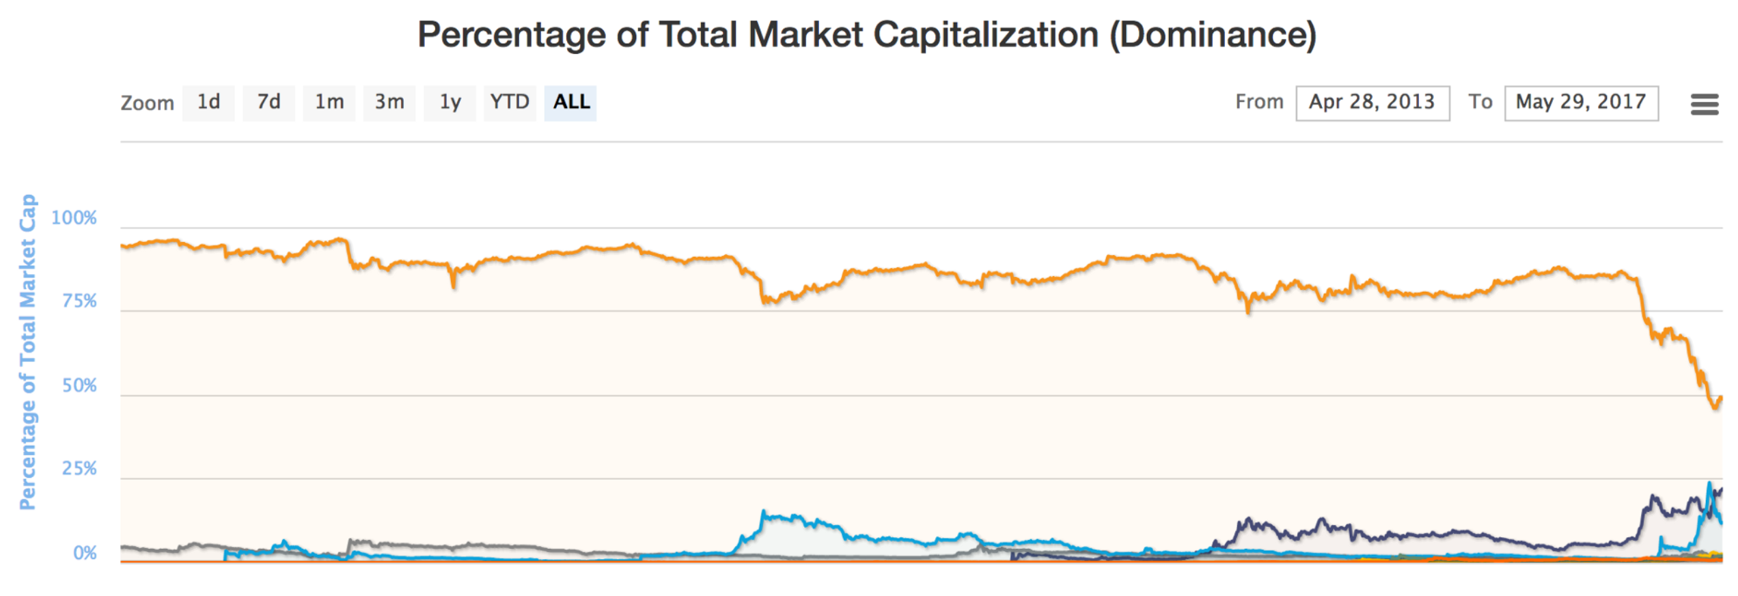The image size is (1738, 596).
Task: Click the 0% y-axis label
Action: pos(85,553)
